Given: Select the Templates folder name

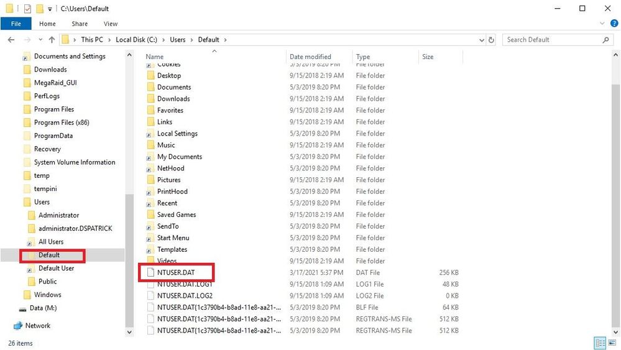Looking at the screenshot, I should [x=172, y=249].
